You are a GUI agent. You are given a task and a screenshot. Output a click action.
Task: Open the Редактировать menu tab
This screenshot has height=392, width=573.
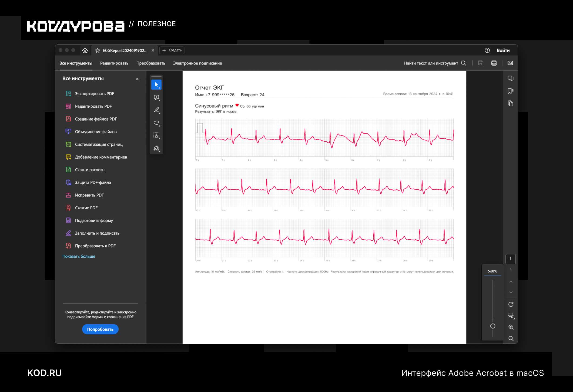(114, 63)
